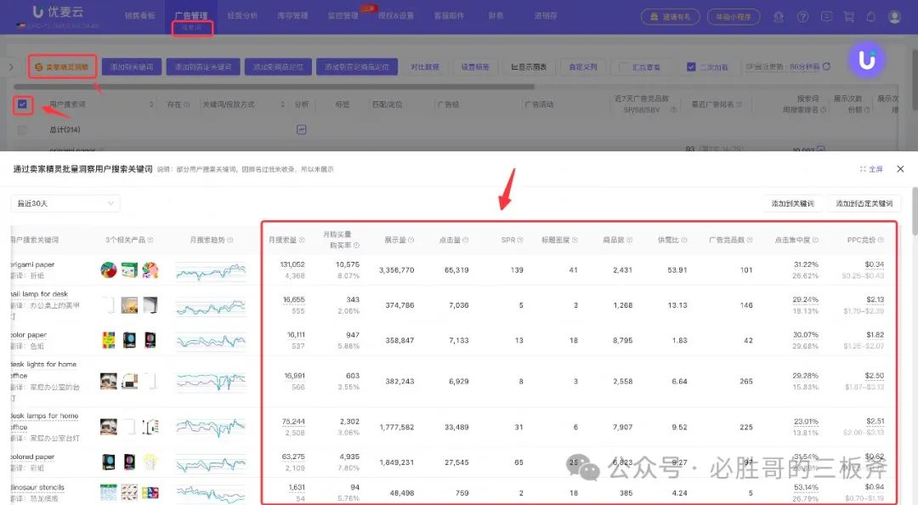
Task: Click the chart analysis icon in totals row
Action: click(301, 129)
